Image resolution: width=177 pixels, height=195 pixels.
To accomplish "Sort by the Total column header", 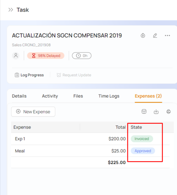I will point(120,127).
